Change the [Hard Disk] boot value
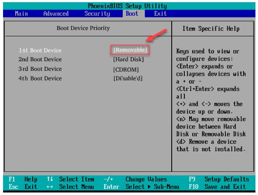The width and height of the screenshot is (258, 195). 129,59
